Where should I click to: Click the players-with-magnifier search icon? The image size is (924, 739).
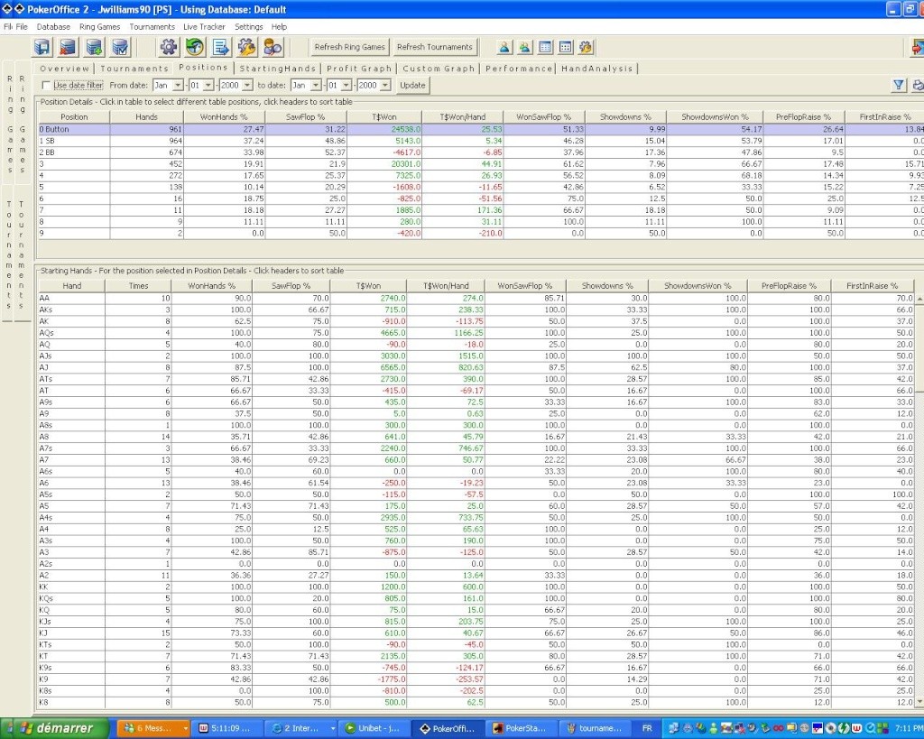(273, 47)
